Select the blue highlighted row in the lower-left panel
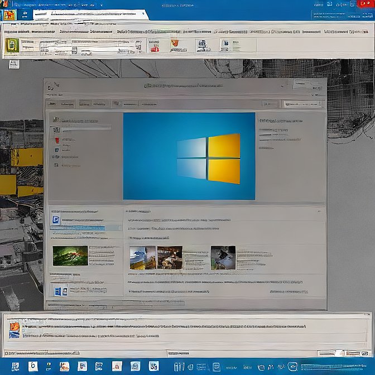The width and height of the screenshot is (375, 375). click(x=86, y=228)
